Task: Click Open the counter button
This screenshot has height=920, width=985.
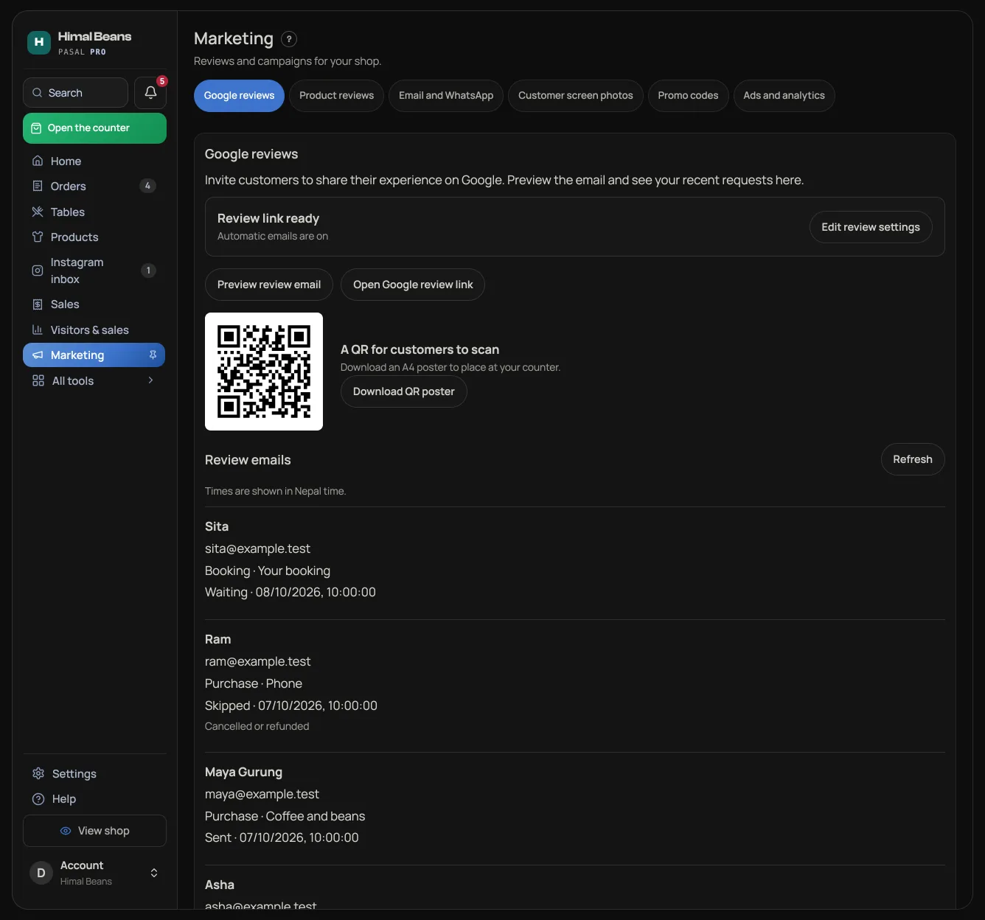Action: pos(94,128)
